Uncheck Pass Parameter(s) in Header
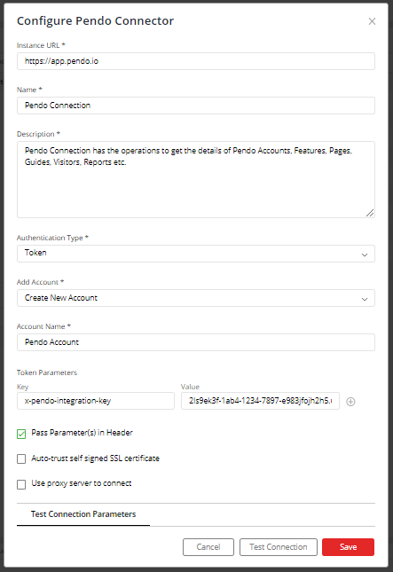Screen dimensions: 393x572 point(21,434)
